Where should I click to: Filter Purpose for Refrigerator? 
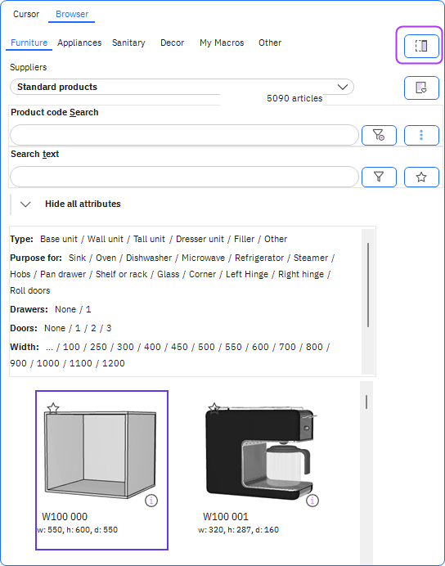point(259,258)
